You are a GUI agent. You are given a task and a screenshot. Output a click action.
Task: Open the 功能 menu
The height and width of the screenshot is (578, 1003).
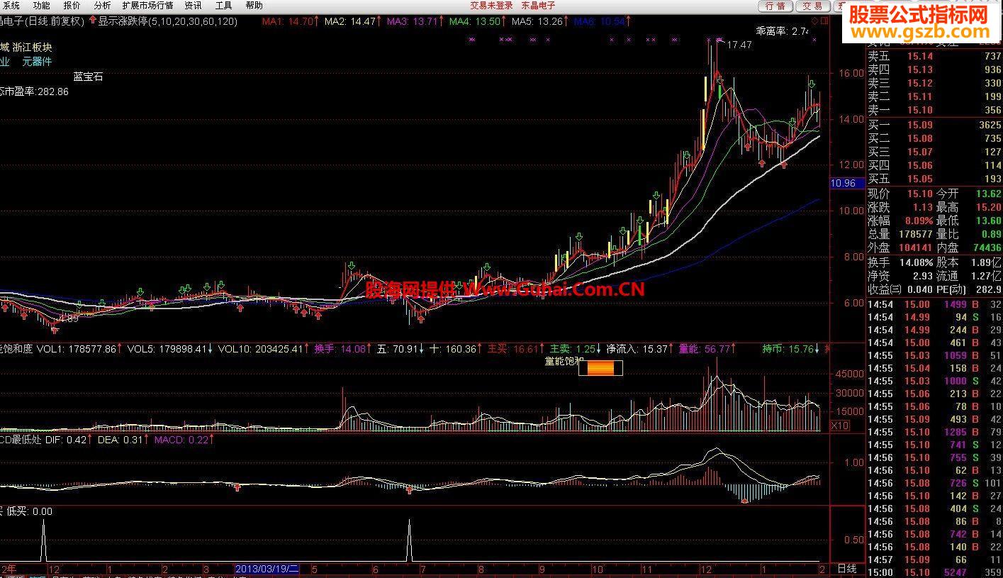click(42, 6)
